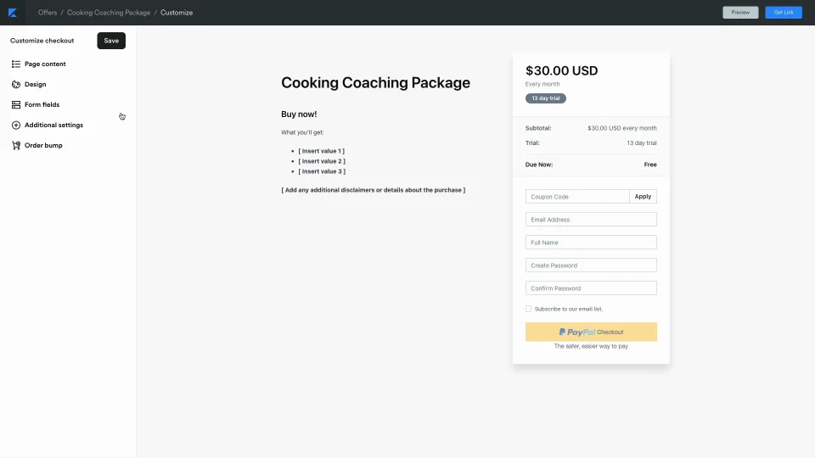The width and height of the screenshot is (815, 458).
Task: Focus the Email Address field
Action: pos(591,220)
